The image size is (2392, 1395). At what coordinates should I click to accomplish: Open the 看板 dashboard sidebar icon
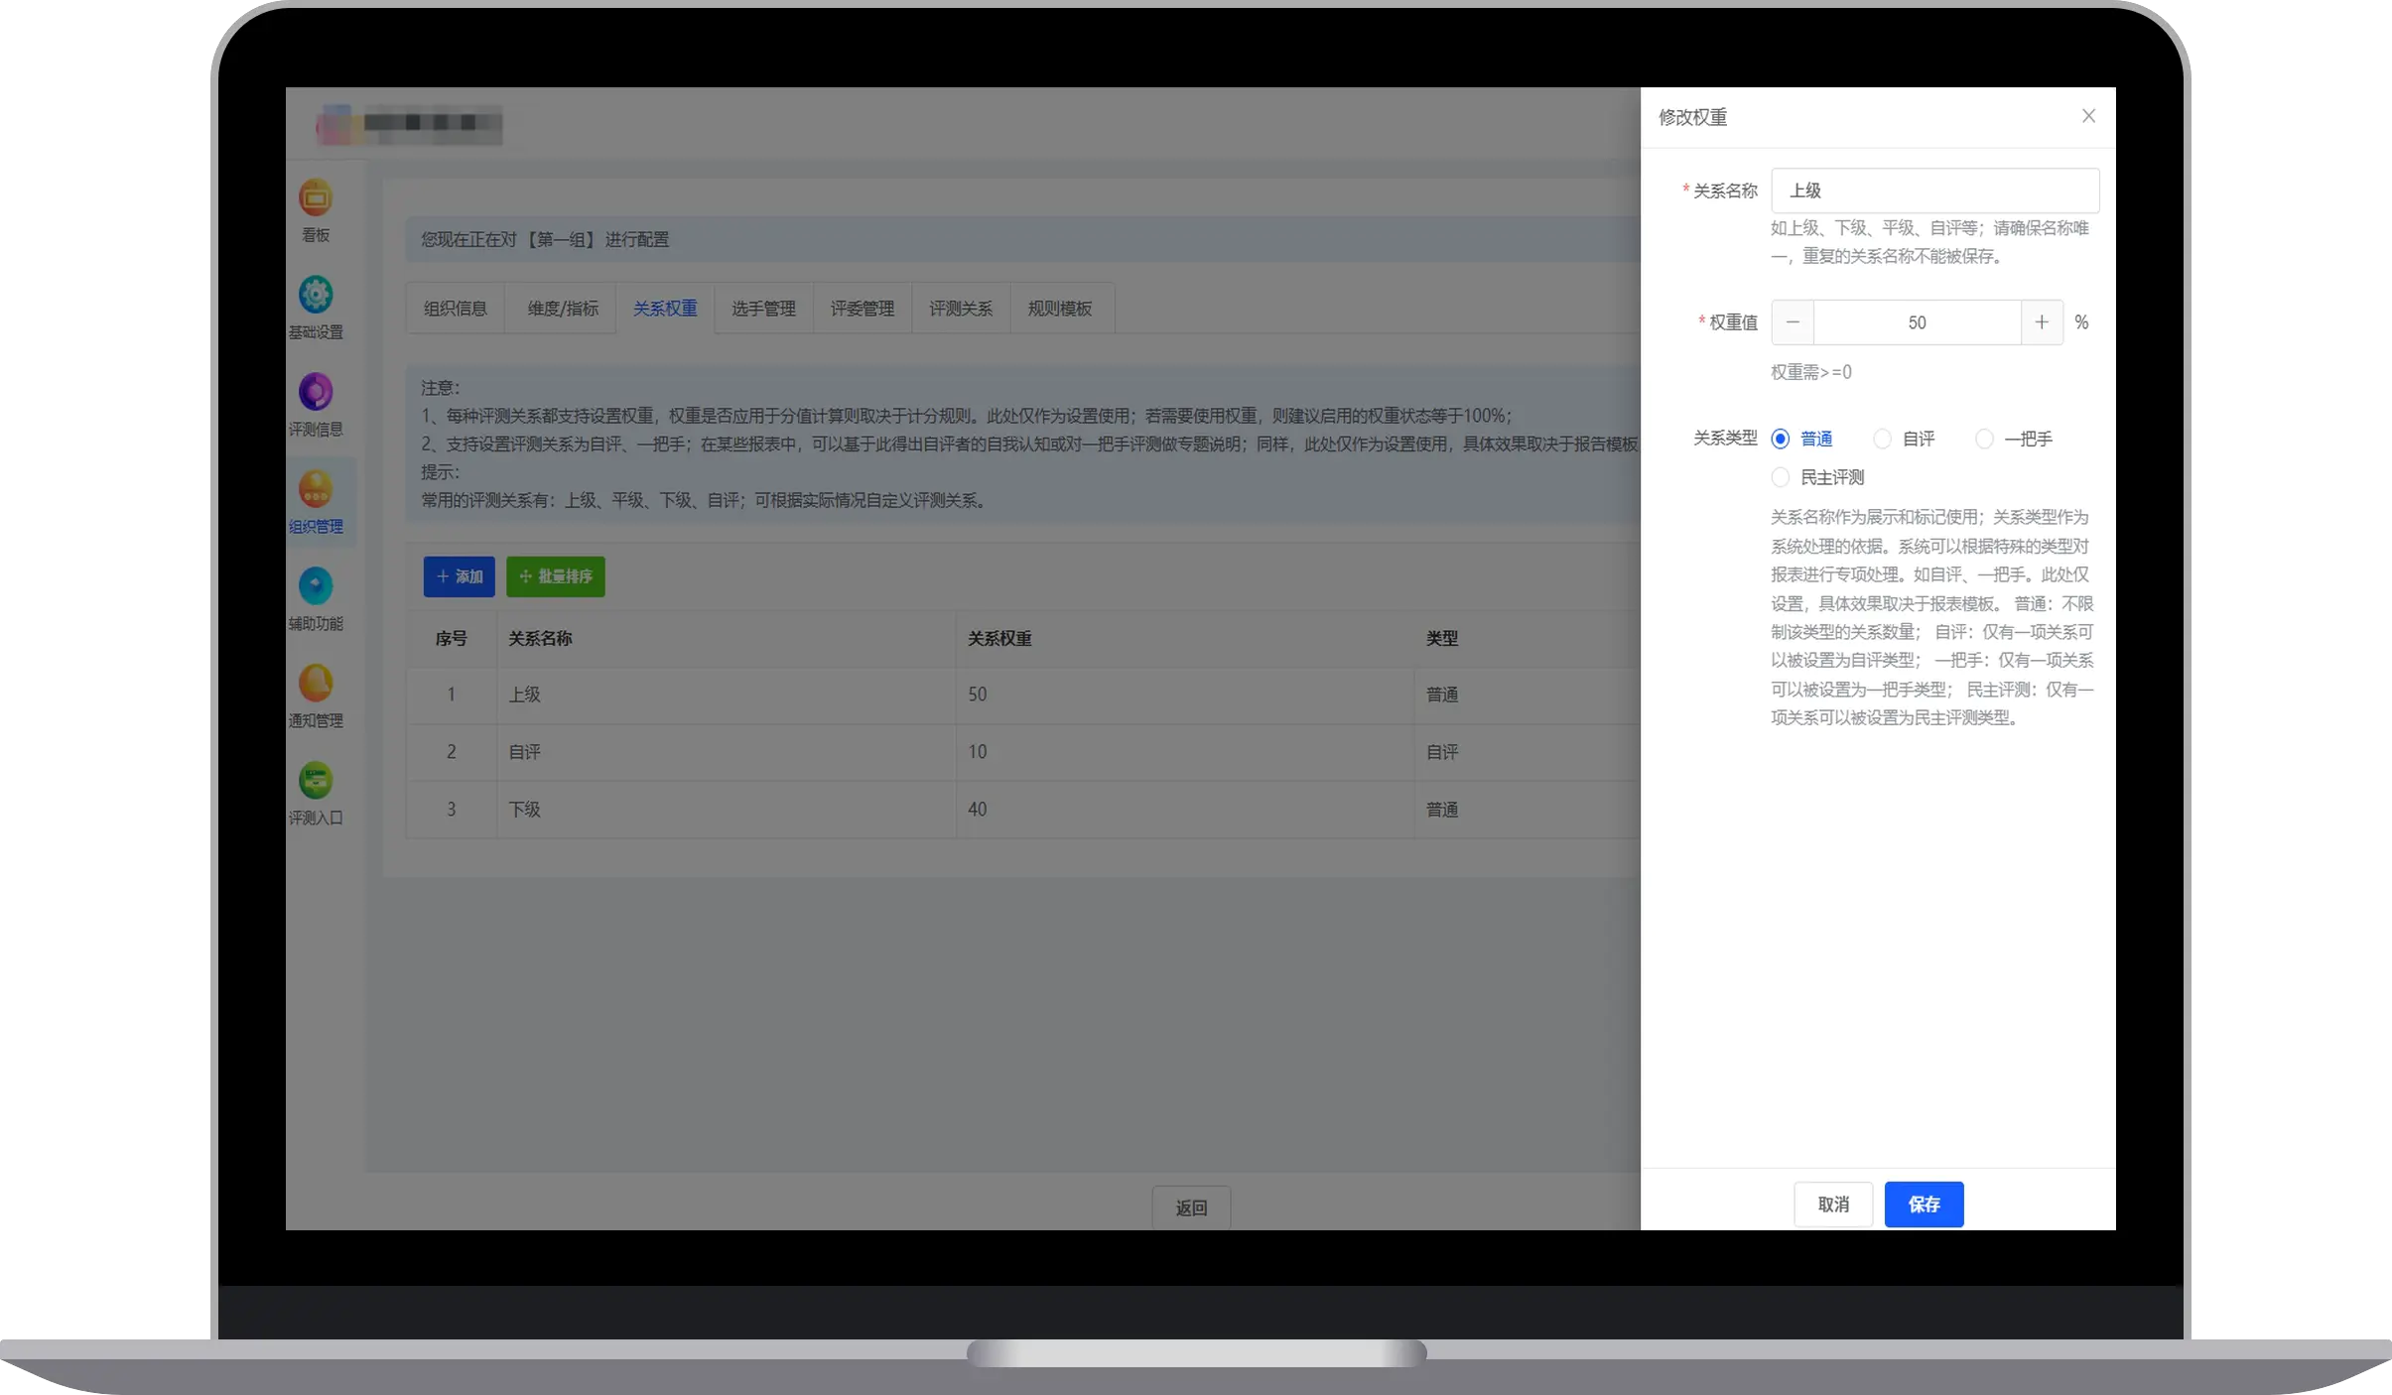coord(316,199)
